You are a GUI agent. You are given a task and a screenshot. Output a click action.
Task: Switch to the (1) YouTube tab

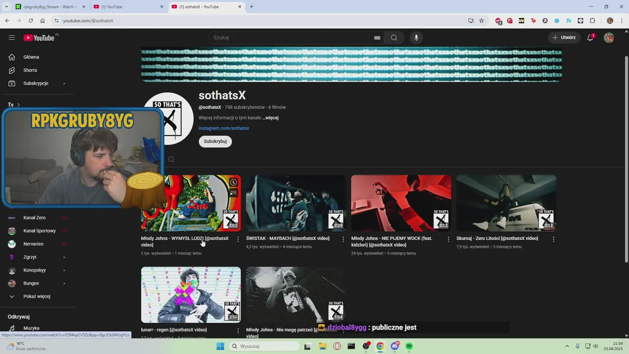pyautogui.click(x=128, y=7)
